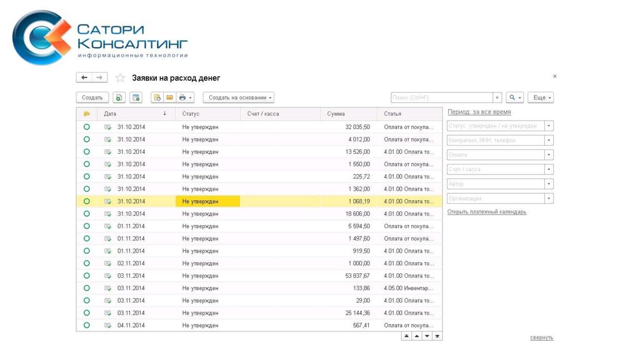Click the Создать button
This screenshot has width=640, height=359.
click(92, 98)
